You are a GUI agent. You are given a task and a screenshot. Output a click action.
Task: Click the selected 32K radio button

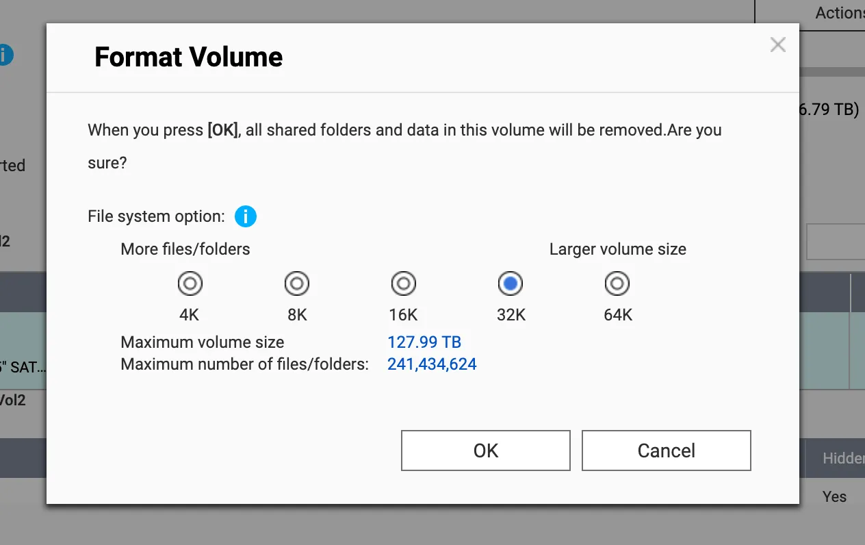511,283
